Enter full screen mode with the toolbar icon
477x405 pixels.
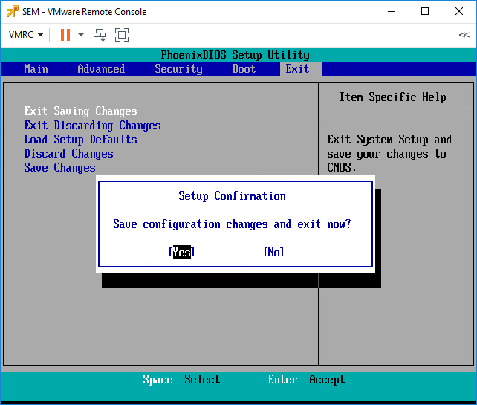(122, 35)
